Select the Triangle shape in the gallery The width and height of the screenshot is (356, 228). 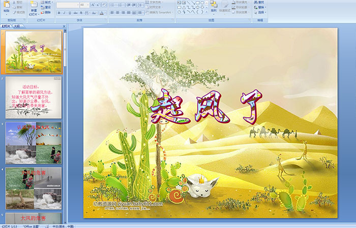tap(184, 7)
